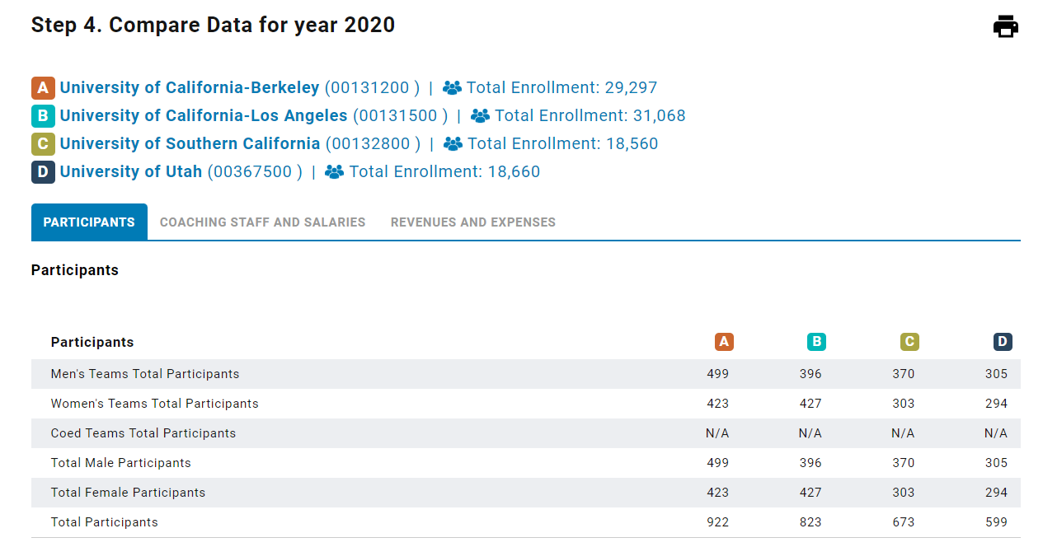The width and height of the screenshot is (1043, 547).
Task: Click Total Female Participants value 303
Action: [x=904, y=493]
